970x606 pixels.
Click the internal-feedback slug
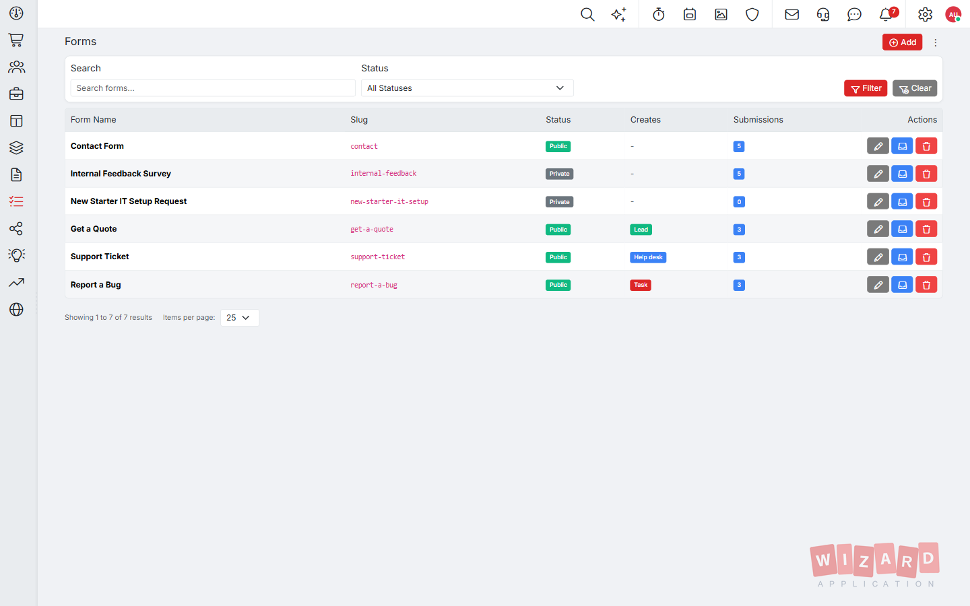[x=383, y=174]
